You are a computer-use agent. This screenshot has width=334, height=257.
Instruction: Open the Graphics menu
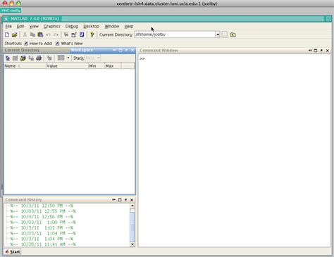[52, 26]
